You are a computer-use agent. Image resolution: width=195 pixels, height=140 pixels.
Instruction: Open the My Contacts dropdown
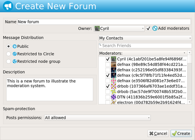145,38
